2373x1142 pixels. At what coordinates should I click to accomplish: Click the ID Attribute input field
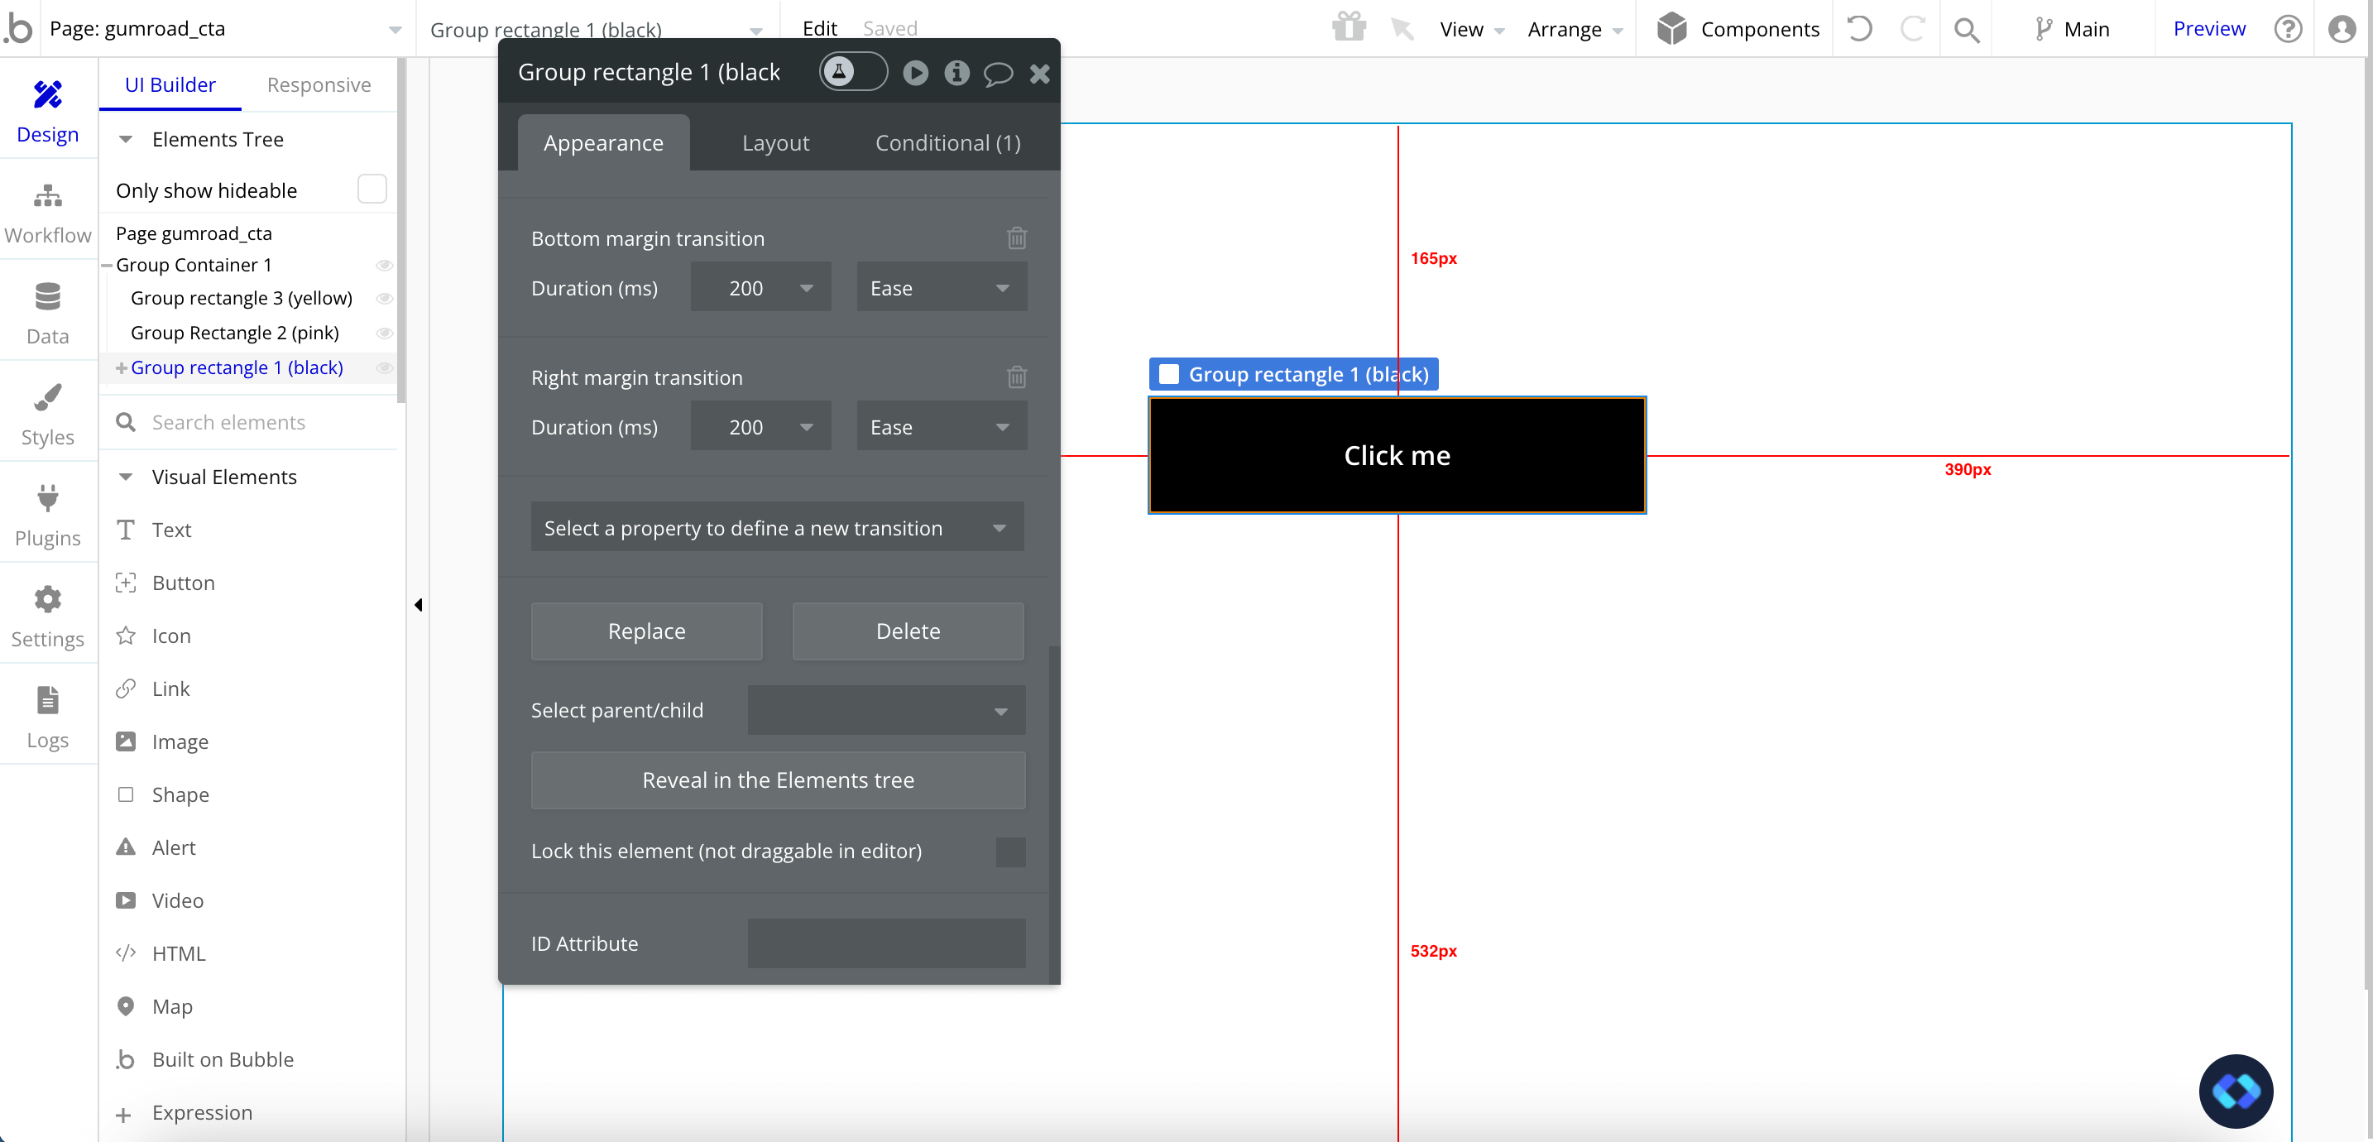coord(885,943)
